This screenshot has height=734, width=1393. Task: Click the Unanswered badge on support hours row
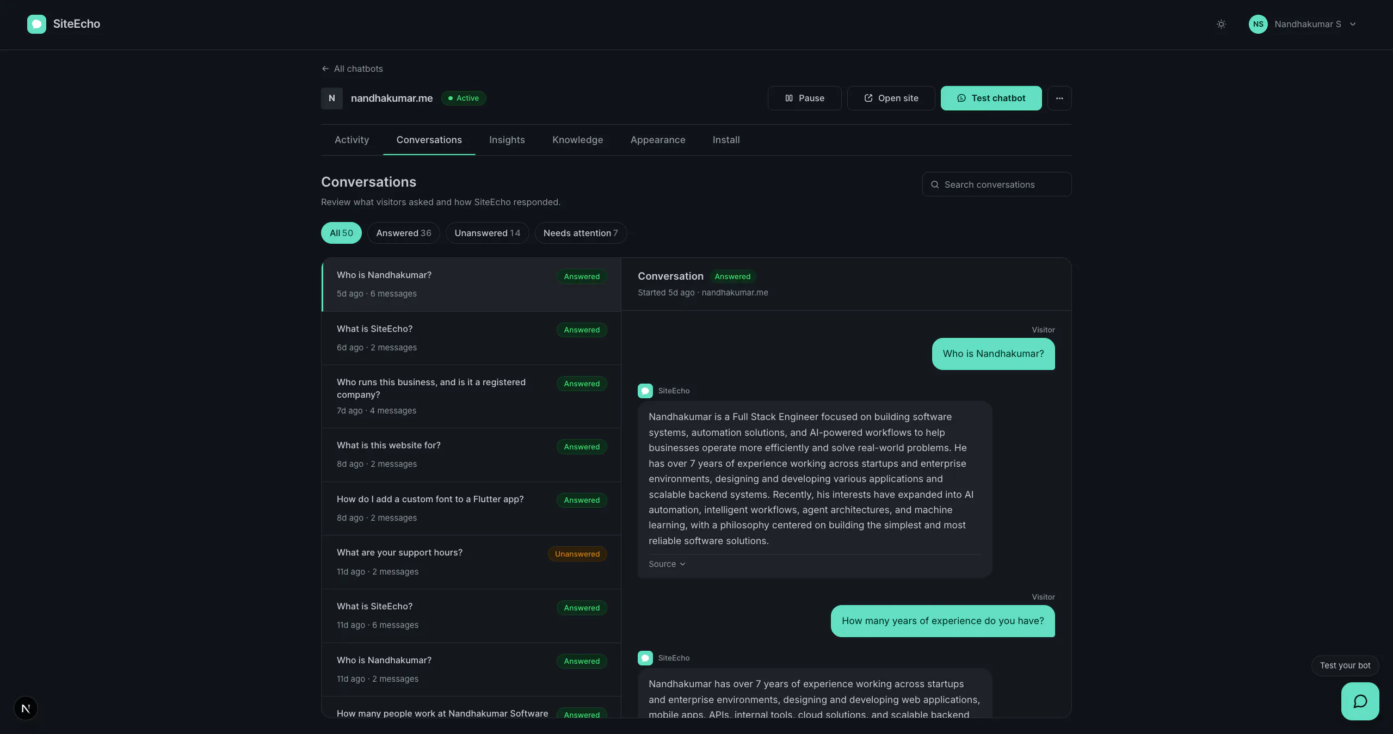[x=577, y=554]
